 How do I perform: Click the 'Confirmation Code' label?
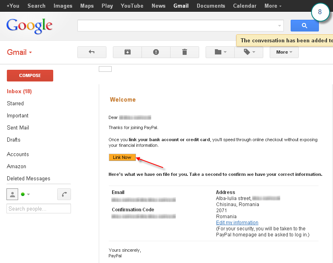133,210
